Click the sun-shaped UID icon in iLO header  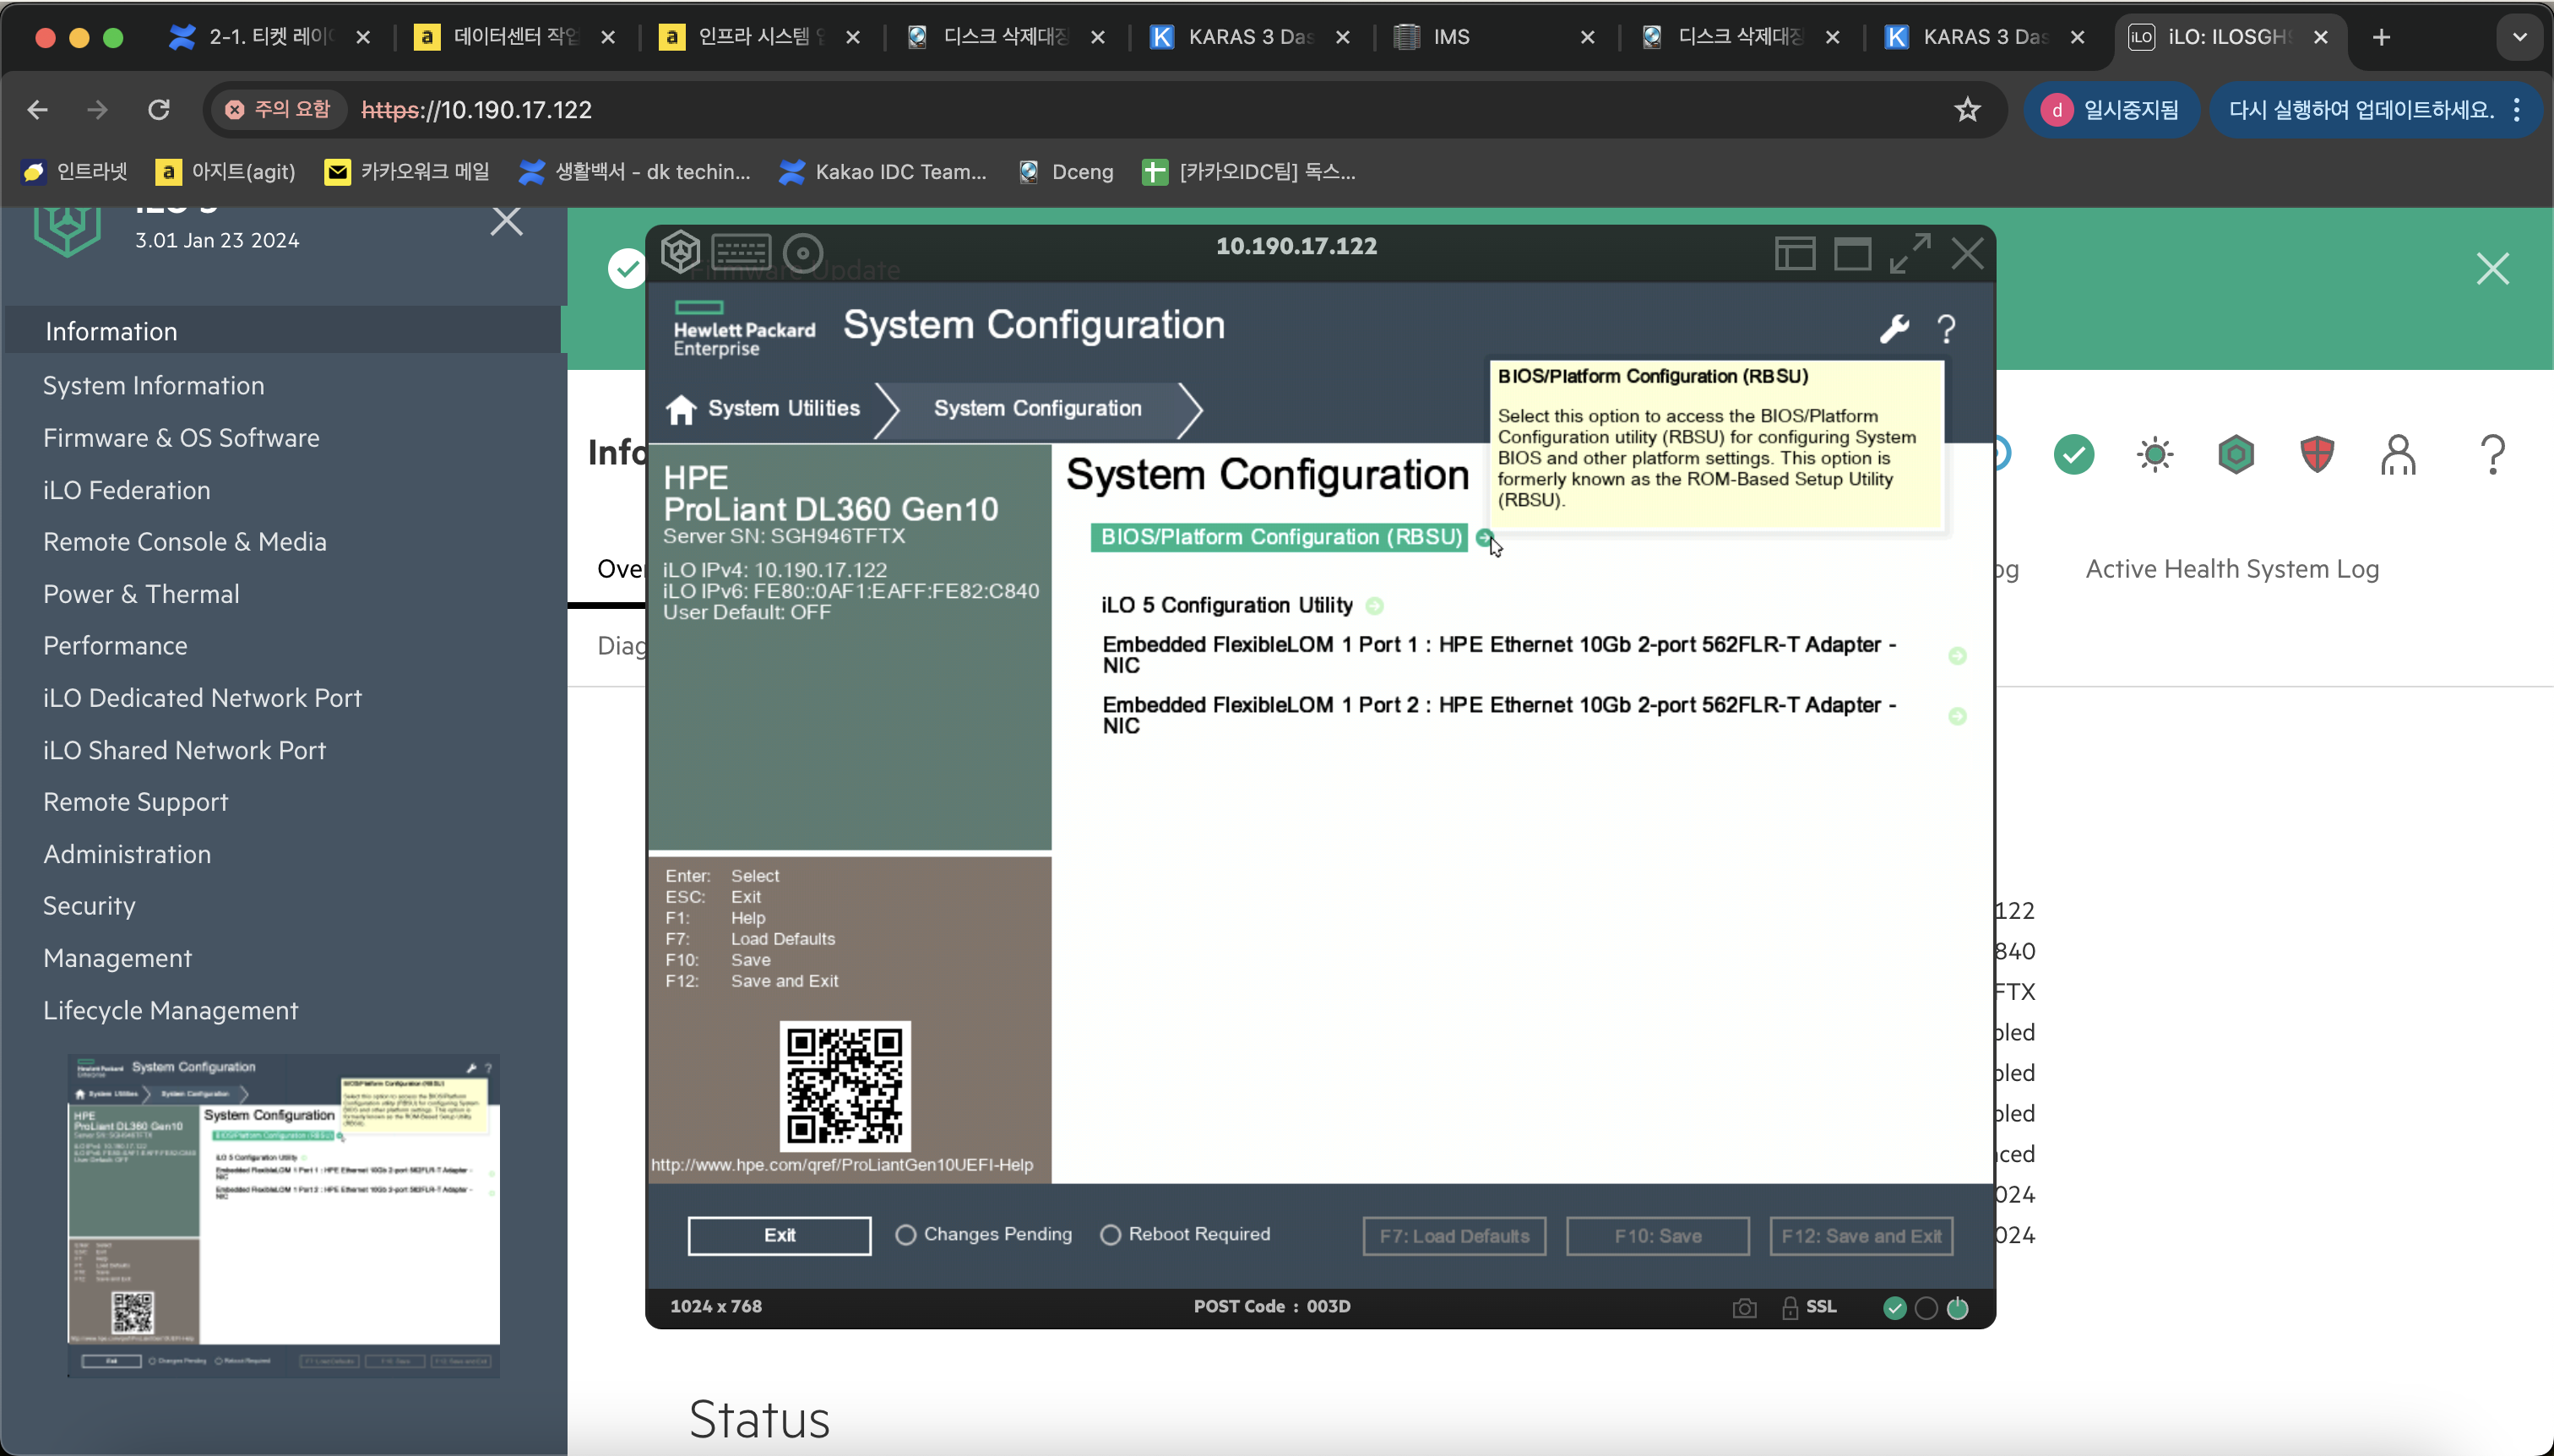tap(2155, 455)
